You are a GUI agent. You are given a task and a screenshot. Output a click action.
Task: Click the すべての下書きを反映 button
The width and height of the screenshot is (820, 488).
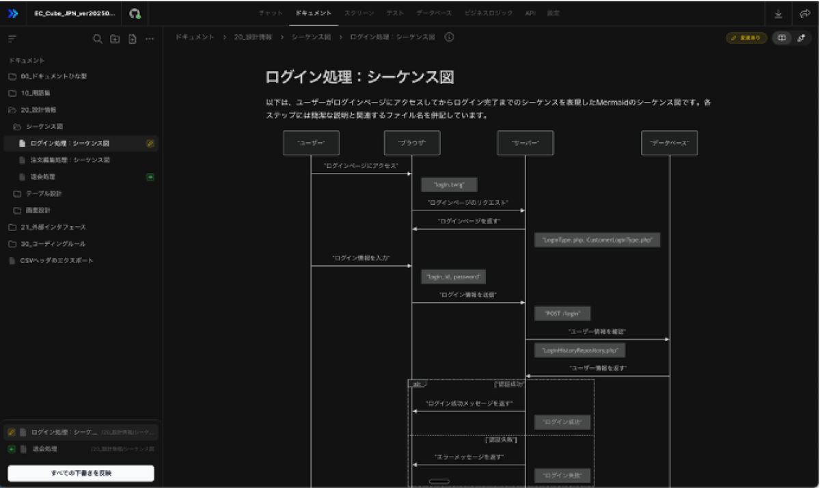pyautogui.click(x=81, y=473)
